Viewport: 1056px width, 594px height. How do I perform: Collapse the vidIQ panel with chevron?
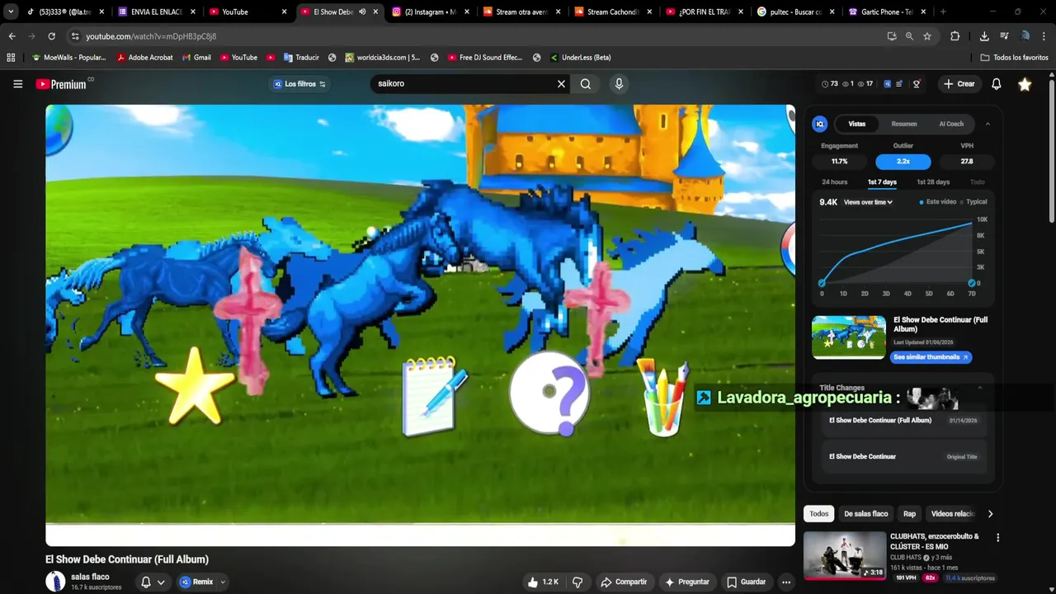pyautogui.click(x=988, y=124)
